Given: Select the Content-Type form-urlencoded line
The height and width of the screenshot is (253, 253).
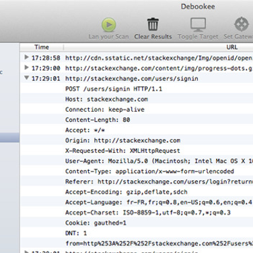Looking at the screenshot, I should tap(149, 172).
